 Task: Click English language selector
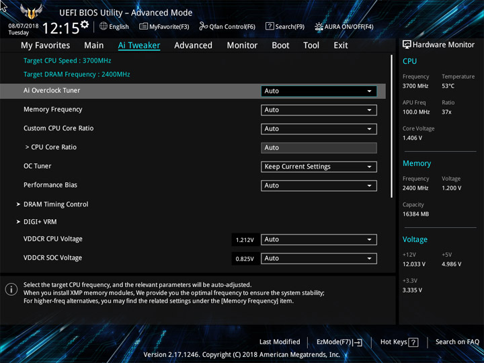114,26
